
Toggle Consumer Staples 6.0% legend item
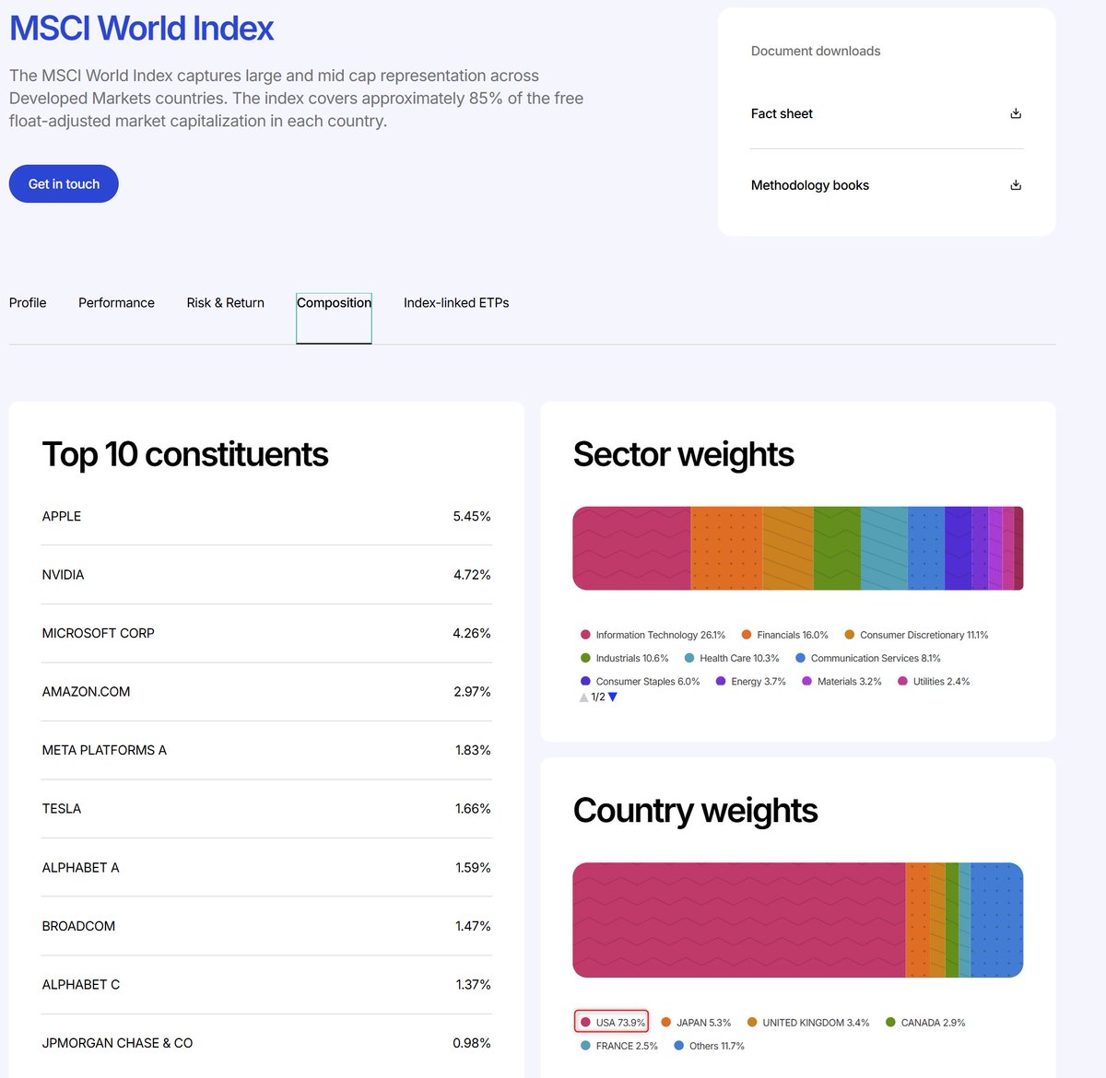(640, 682)
